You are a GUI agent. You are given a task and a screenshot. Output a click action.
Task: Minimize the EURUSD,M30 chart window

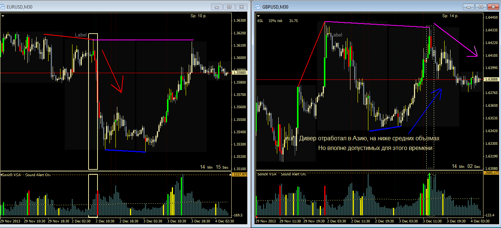(x=217, y=7)
